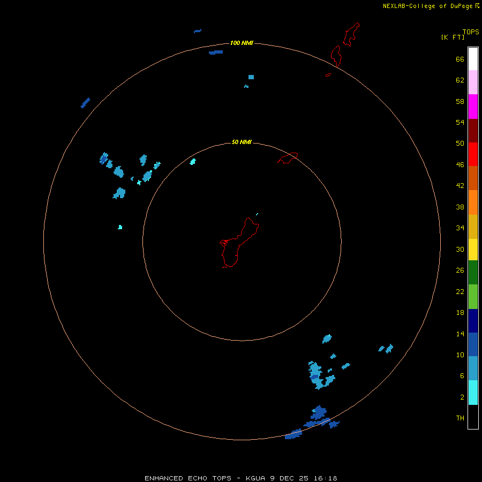Click the dark red legend color block
The width and height of the screenshot is (482, 482).
point(473,131)
